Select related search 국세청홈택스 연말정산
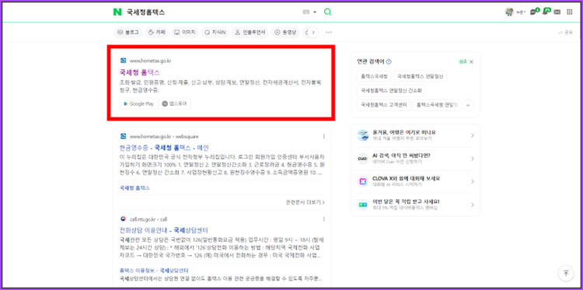This screenshot has width=583, height=290. pos(420,76)
